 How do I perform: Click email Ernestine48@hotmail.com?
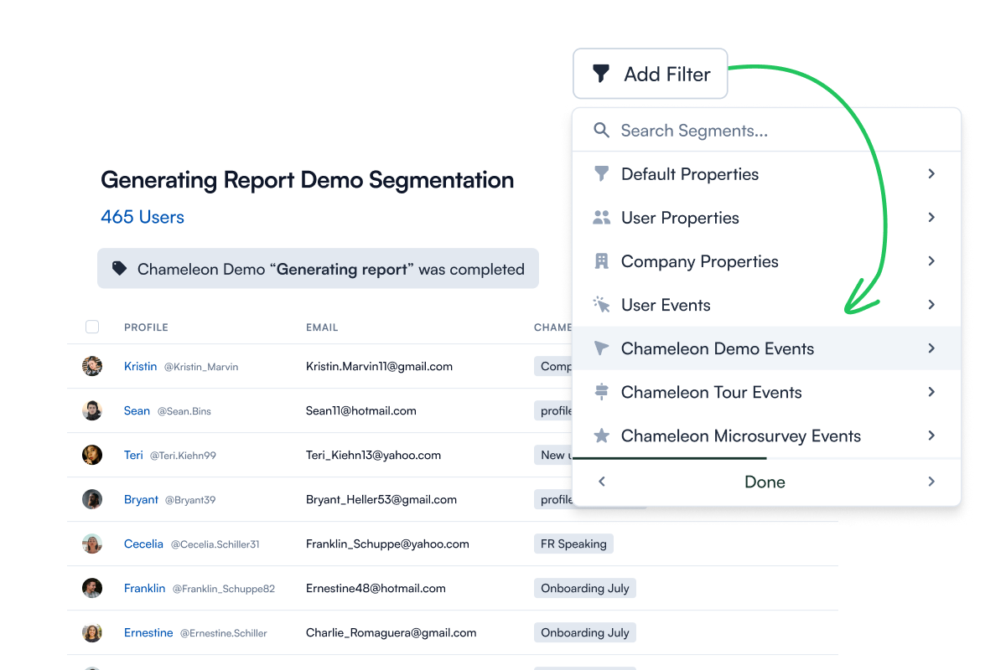pyautogui.click(x=376, y=588)
